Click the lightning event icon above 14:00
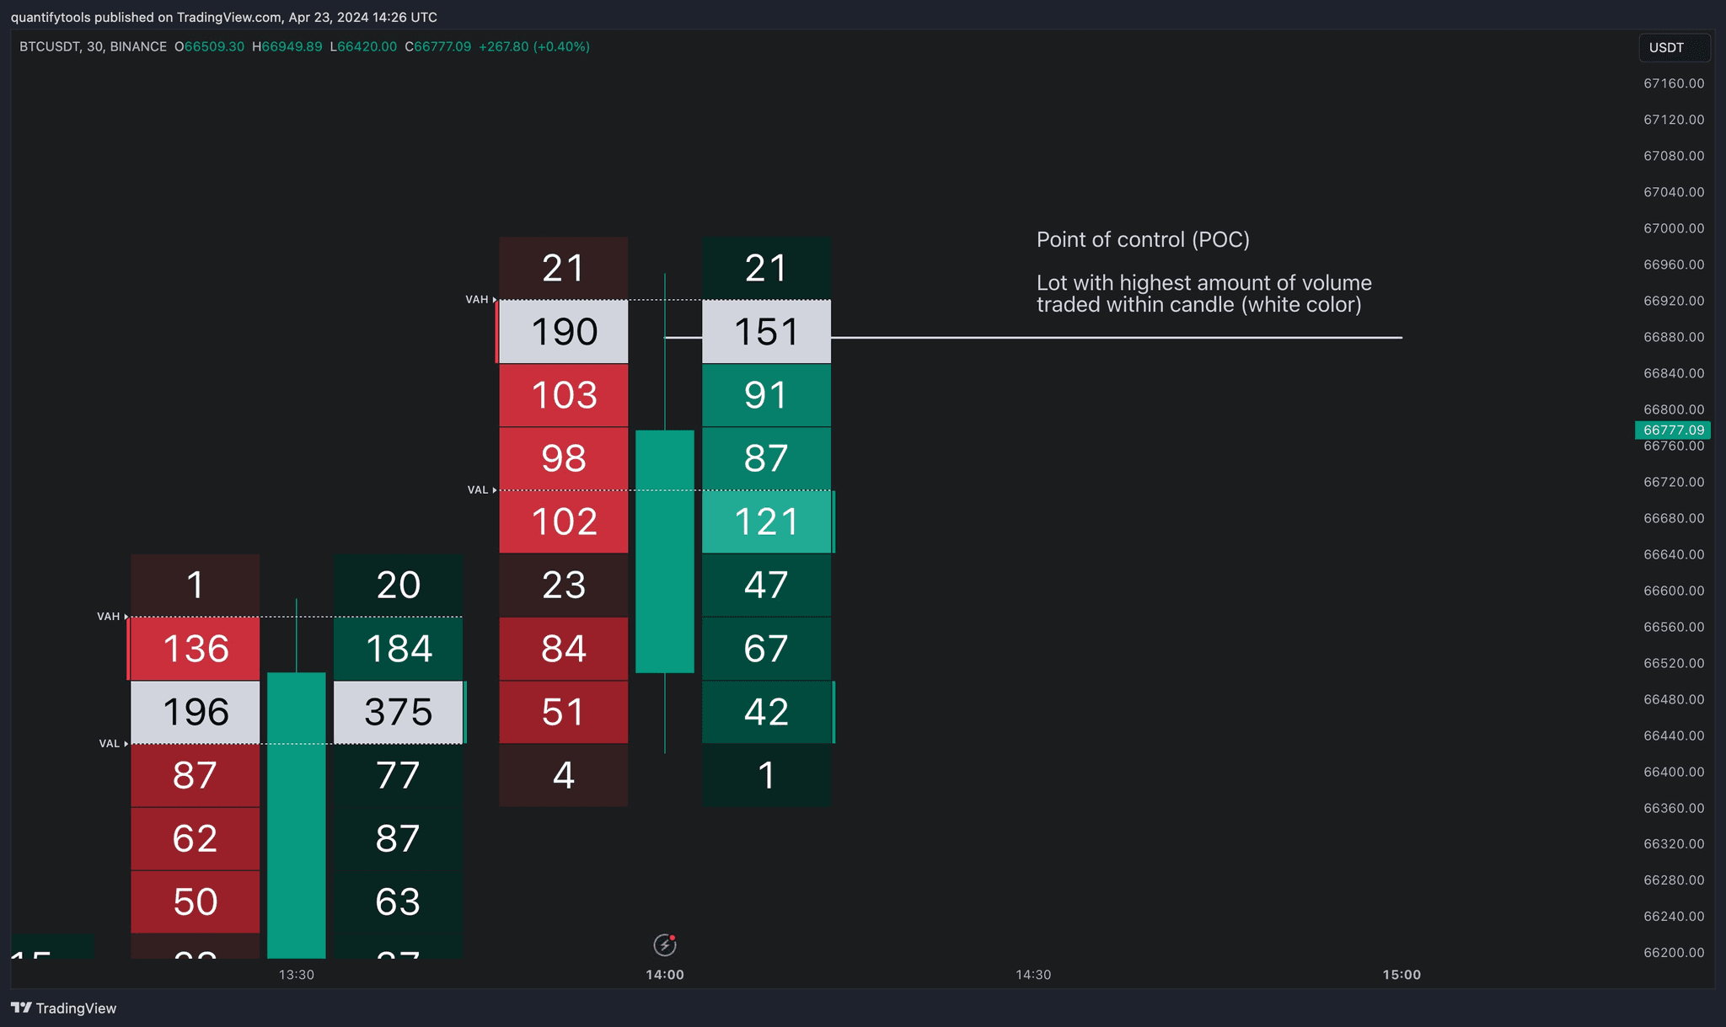Viewport: 1726px width, 1027px height. coord(666,945)
